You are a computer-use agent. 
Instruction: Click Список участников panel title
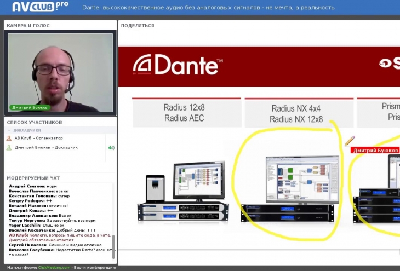(35, 123)
